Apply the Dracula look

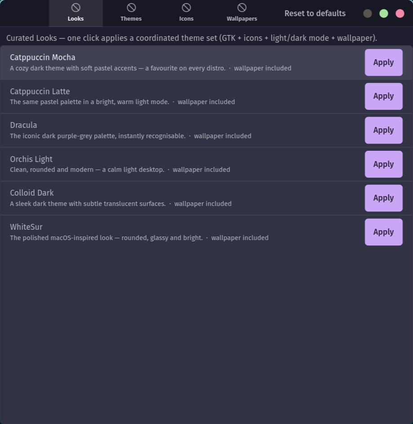click(383, 130)
